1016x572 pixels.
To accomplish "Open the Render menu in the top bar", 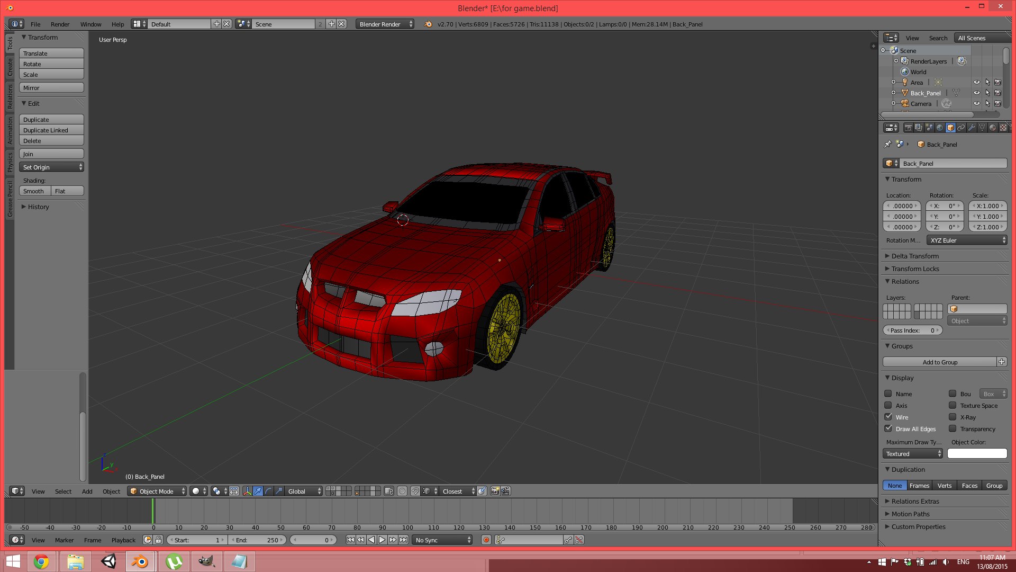I will (60, 24).
